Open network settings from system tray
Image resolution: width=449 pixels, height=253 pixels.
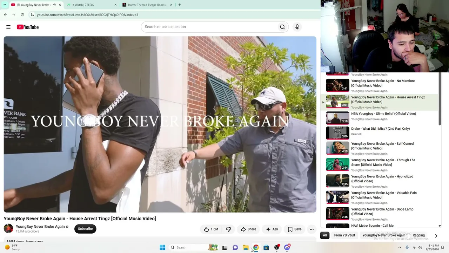415,247
